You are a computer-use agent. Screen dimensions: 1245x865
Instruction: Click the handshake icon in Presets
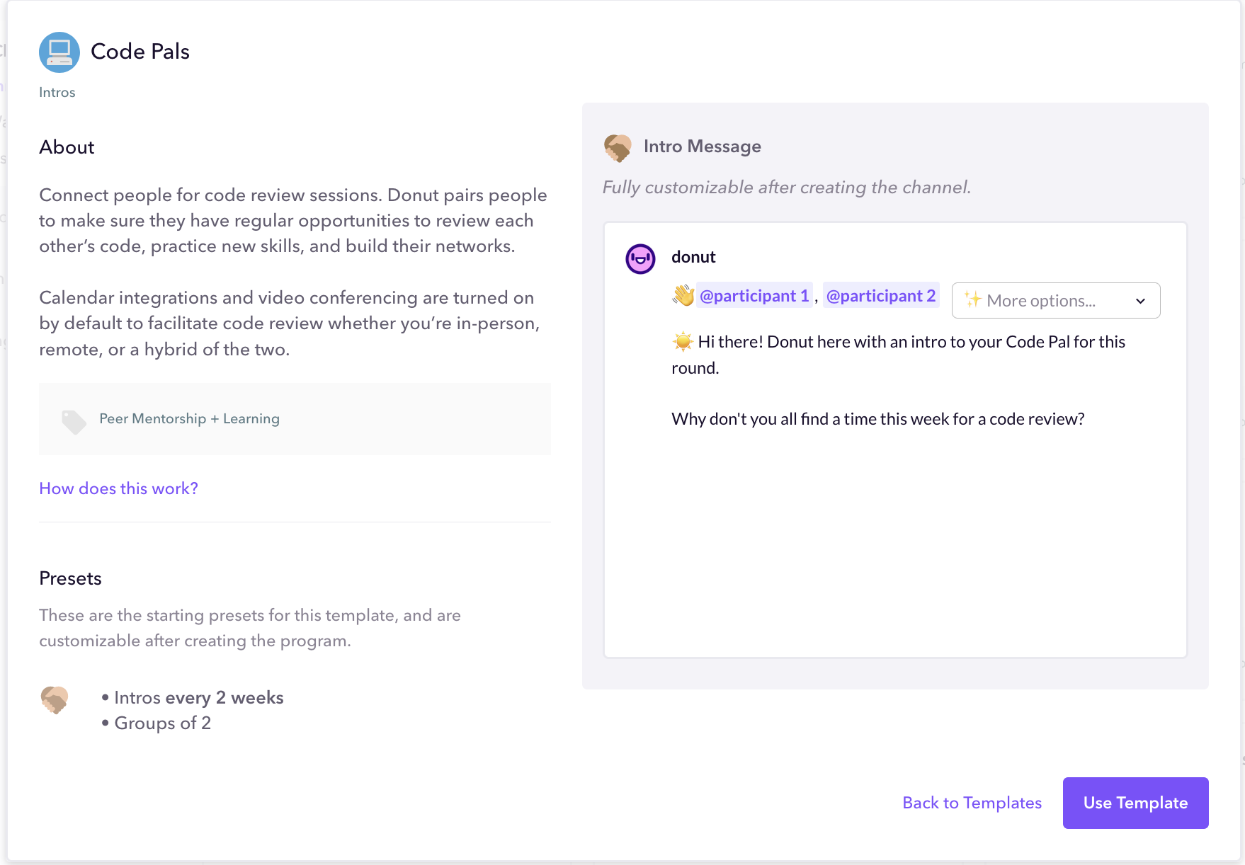tap(55, 700)
